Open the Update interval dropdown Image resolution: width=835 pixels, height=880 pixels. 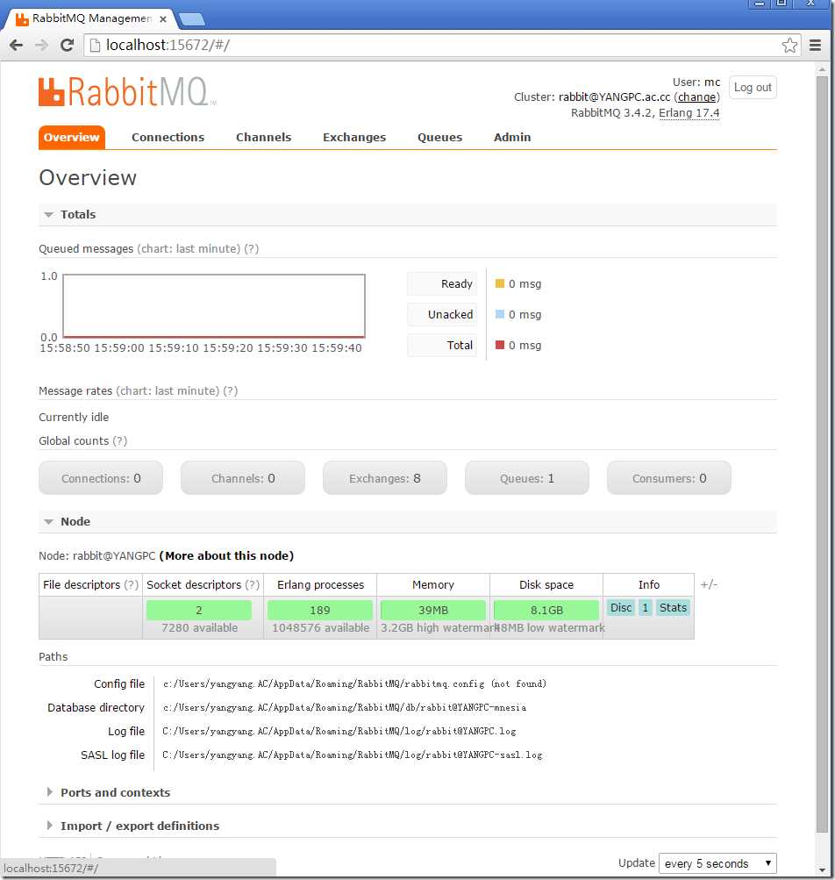[x=717, y=863]
